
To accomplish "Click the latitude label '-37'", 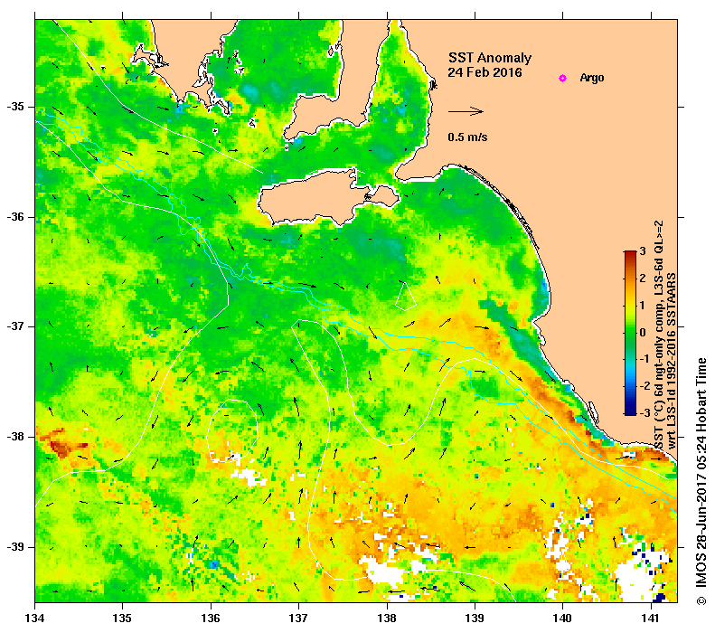I will (14, 326).
